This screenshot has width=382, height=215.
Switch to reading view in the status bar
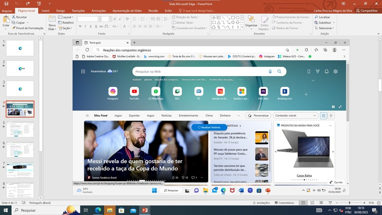coord(321,202)
